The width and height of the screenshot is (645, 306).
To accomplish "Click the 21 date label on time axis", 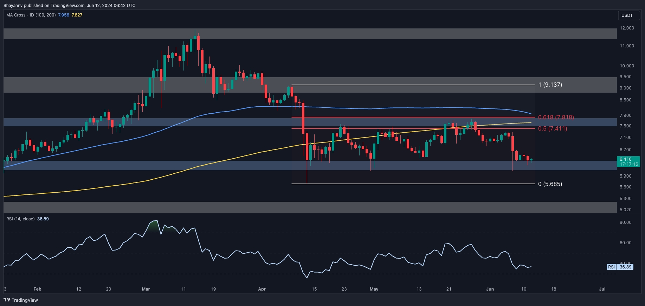I will 449,289.
